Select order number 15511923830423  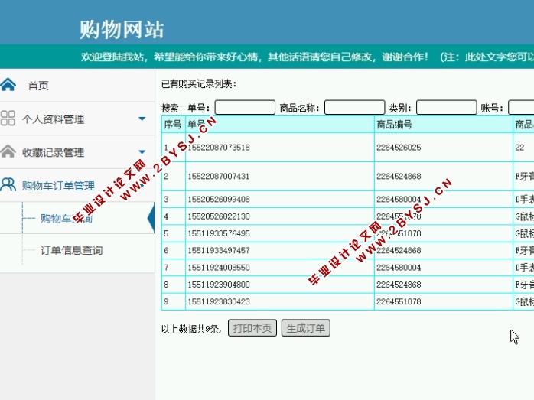219,301
